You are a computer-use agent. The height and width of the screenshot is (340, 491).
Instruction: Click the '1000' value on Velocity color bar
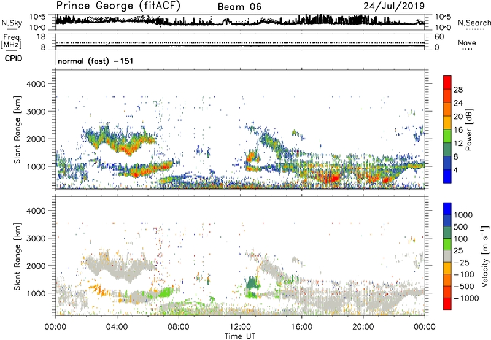coord(463,215)
